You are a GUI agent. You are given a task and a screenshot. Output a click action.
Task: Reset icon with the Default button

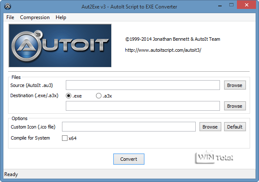235,127
